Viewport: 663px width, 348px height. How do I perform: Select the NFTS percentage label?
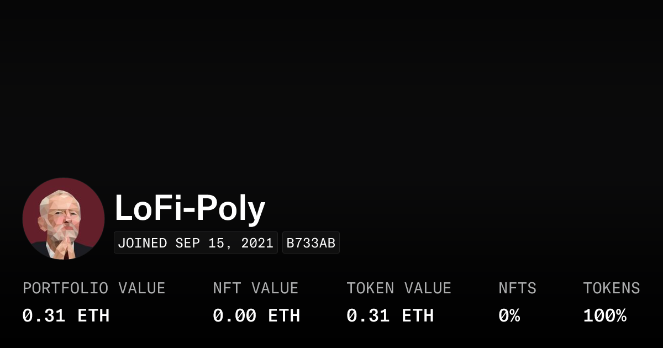click(x=517, y=288)
